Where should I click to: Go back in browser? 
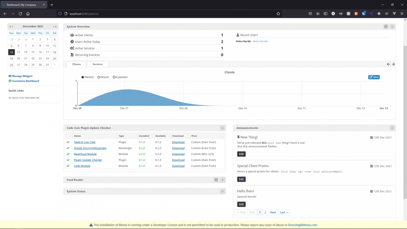(x=5, y=14)
